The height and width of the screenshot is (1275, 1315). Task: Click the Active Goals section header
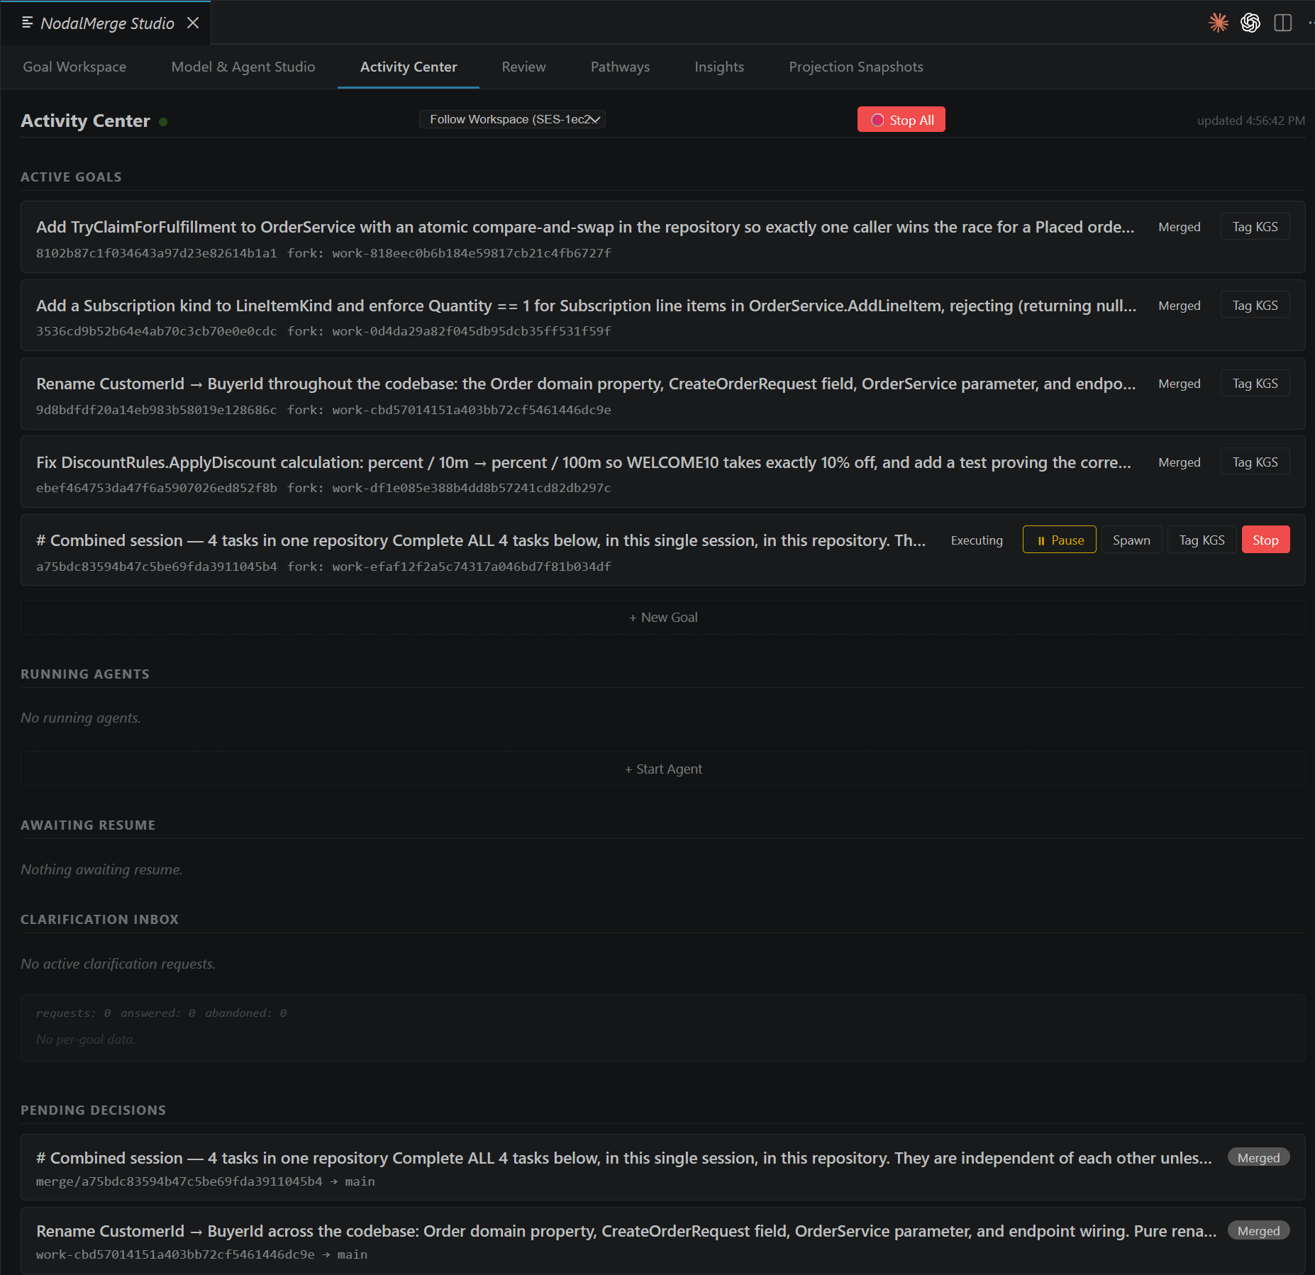[71, 177]
